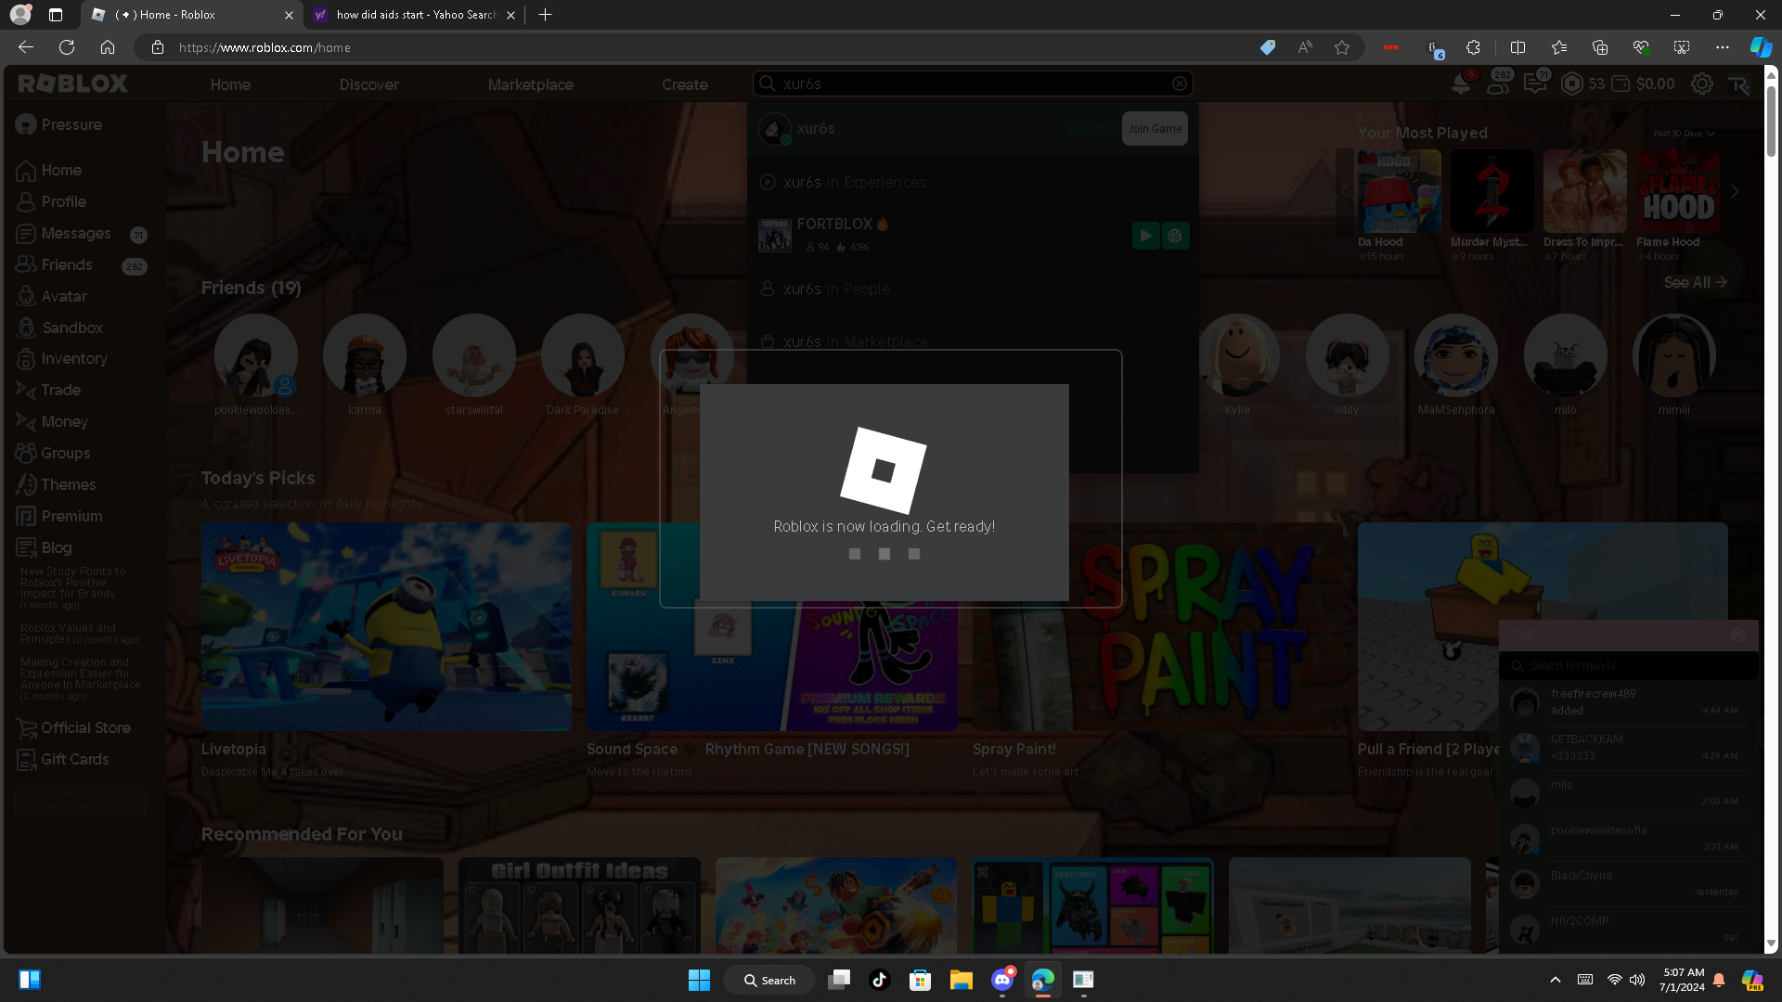Show hidden system tray icons

(x=1556, y=980)
